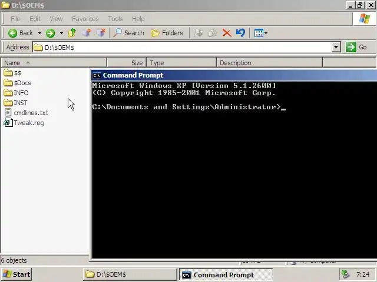Sort by the Description column header
Viewport: 377px width, 282px height.
pyautogui.click(x=270, y=63)
